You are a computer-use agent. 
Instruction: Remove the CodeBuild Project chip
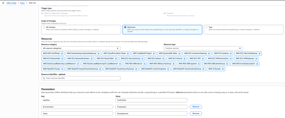coord(154,53)
